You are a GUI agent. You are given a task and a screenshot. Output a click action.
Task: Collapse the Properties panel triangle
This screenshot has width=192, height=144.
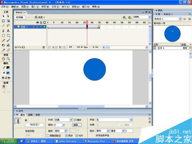pos(17,115)
